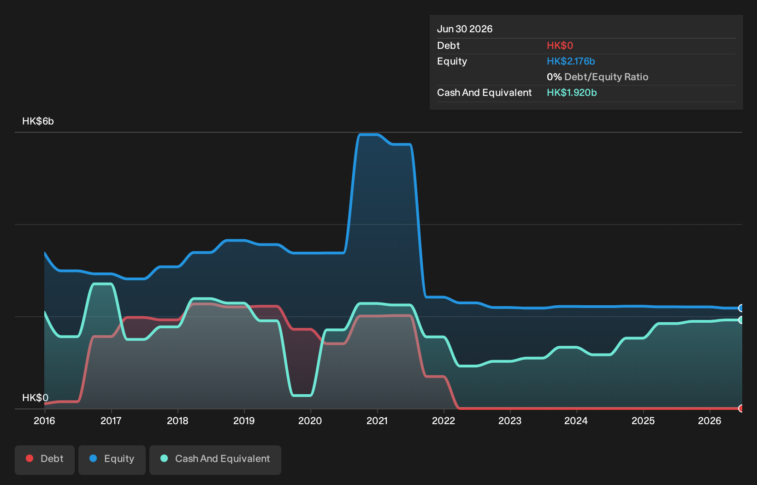Select the 2025 x-axis label
Viewport: 757px width, 485px height.
click(x=643, y=420)
